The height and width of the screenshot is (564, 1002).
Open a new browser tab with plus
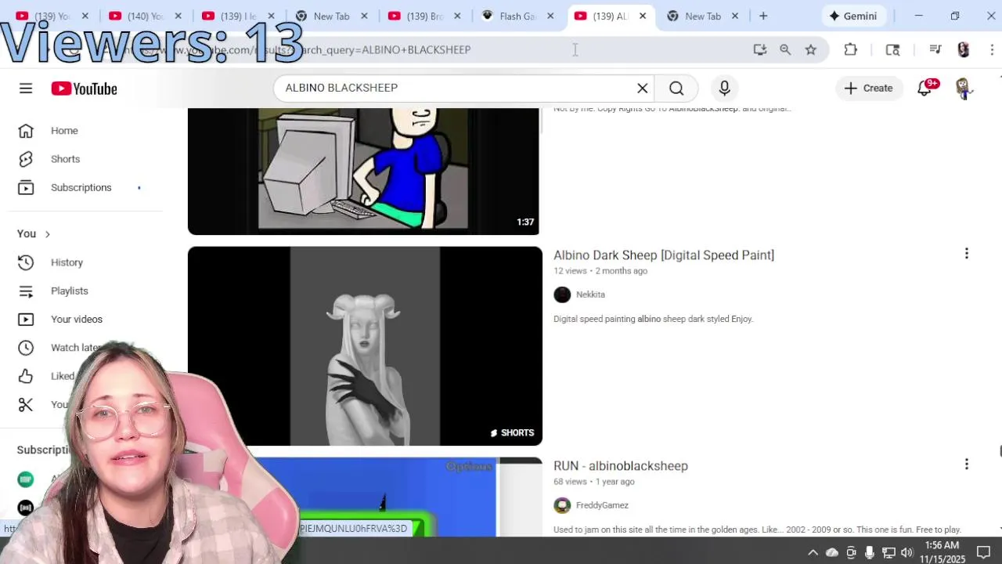click(763, 16)
